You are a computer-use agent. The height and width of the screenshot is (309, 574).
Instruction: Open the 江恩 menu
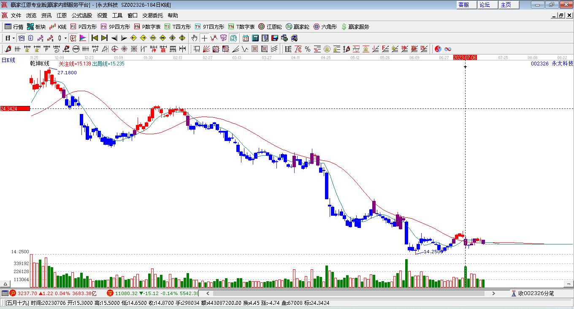(x=62, y=16)
